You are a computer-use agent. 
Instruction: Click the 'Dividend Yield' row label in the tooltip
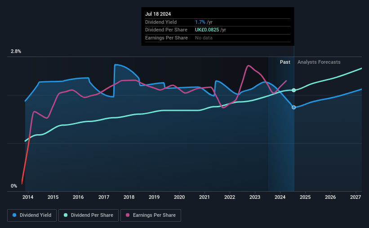pos(161,22)
